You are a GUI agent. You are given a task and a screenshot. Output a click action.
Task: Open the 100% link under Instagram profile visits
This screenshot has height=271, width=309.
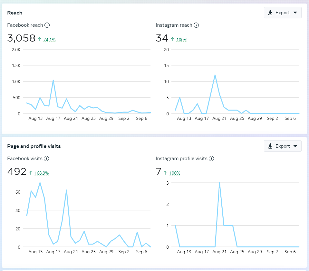tap(175, 173)
